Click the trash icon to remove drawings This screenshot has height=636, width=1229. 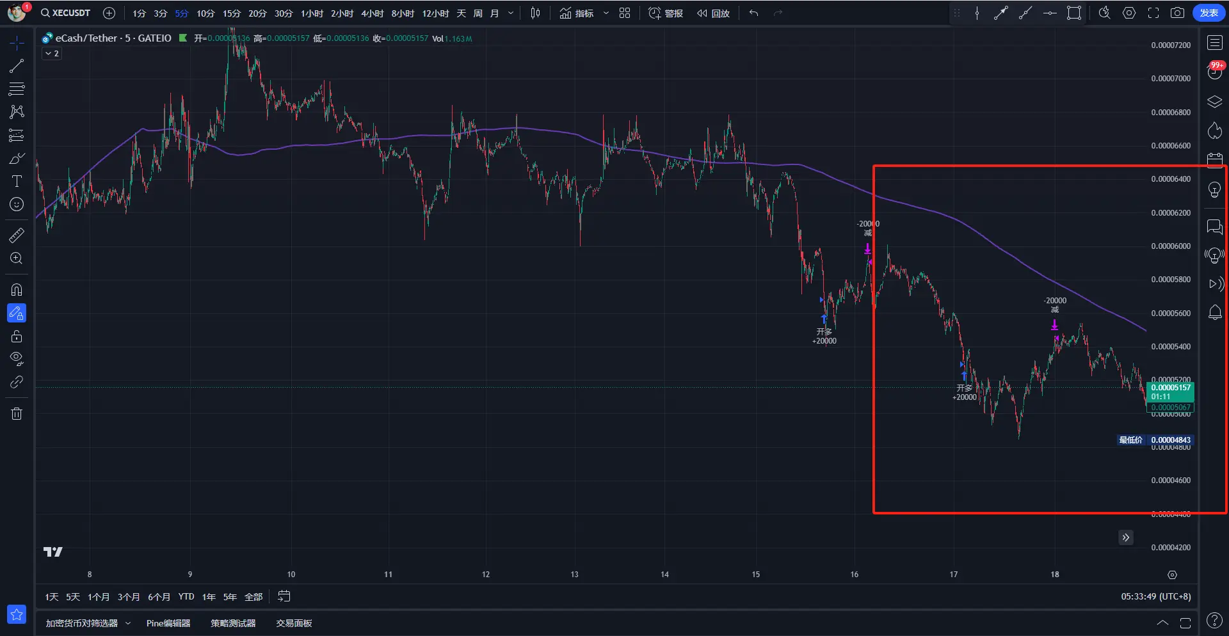(17, 413)
